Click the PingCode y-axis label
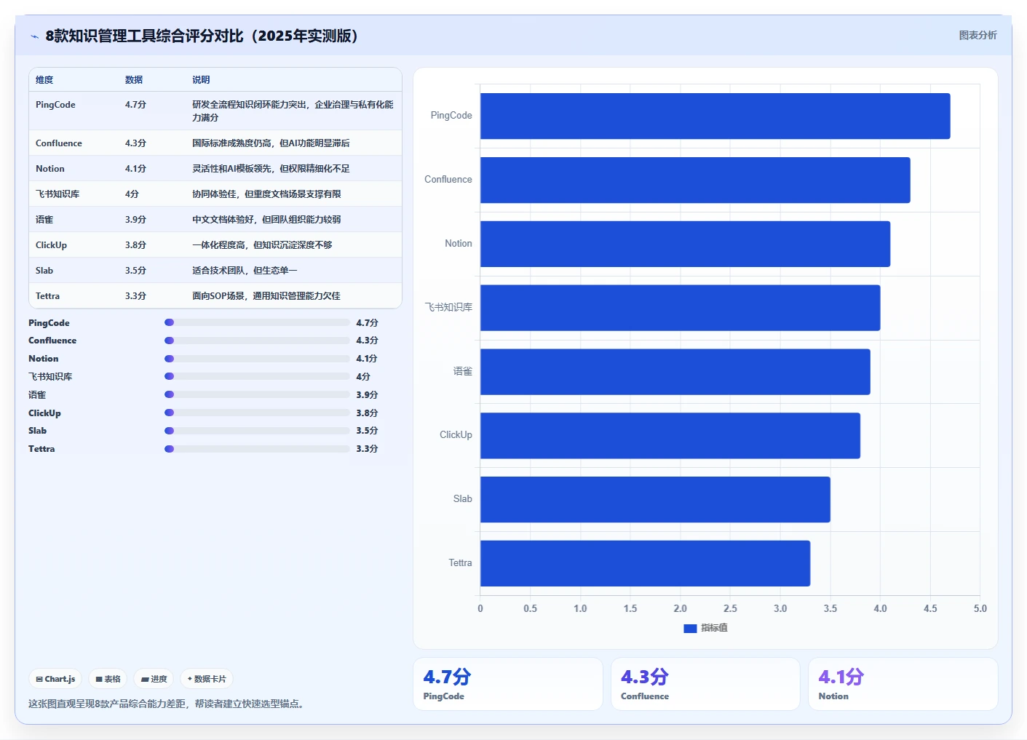Image resolution: width=1027 pixels, height=740 pixels. pyautogui.click(x=451, y=116)
